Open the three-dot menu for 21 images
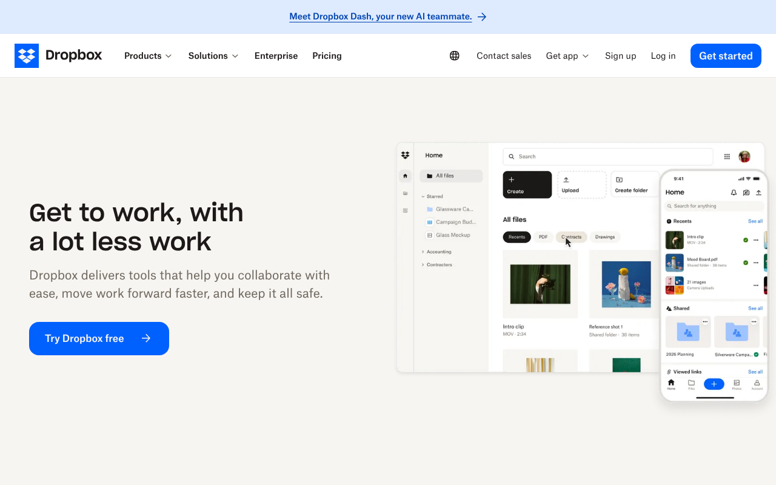The height and width of the screenshot is (485, 776). (756, 285)
